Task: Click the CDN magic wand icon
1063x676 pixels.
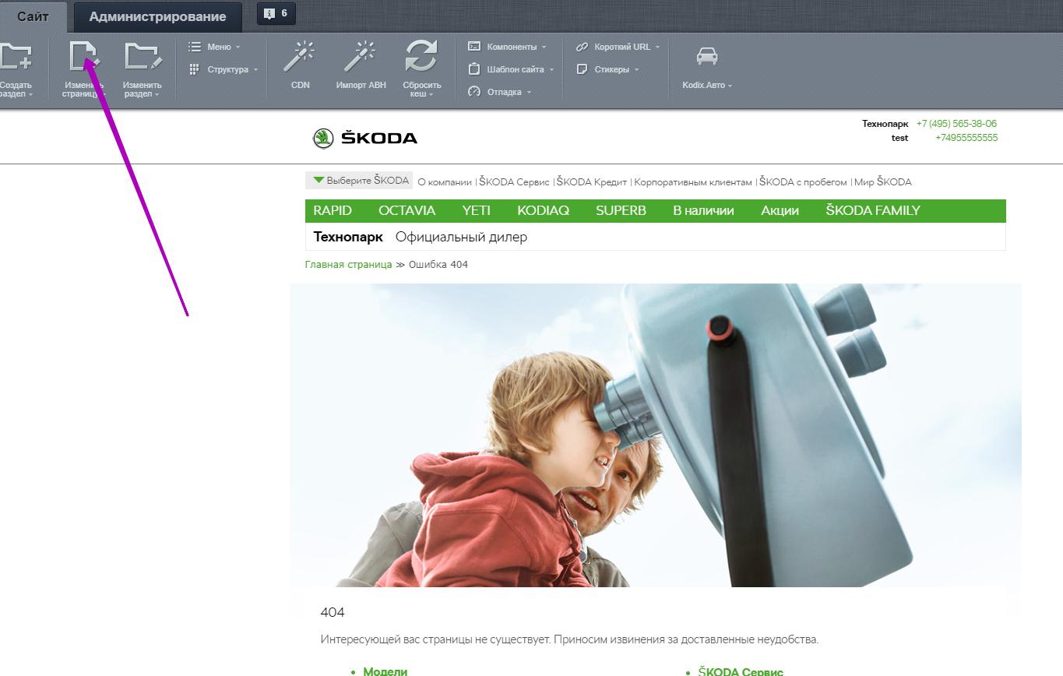Action: [299, 57]
